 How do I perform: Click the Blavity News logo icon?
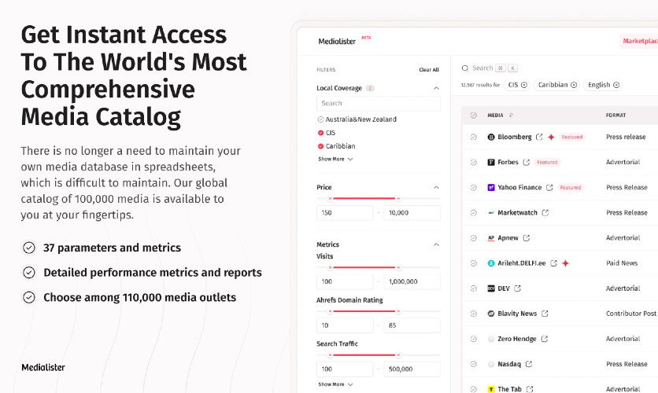click(491, 314)
